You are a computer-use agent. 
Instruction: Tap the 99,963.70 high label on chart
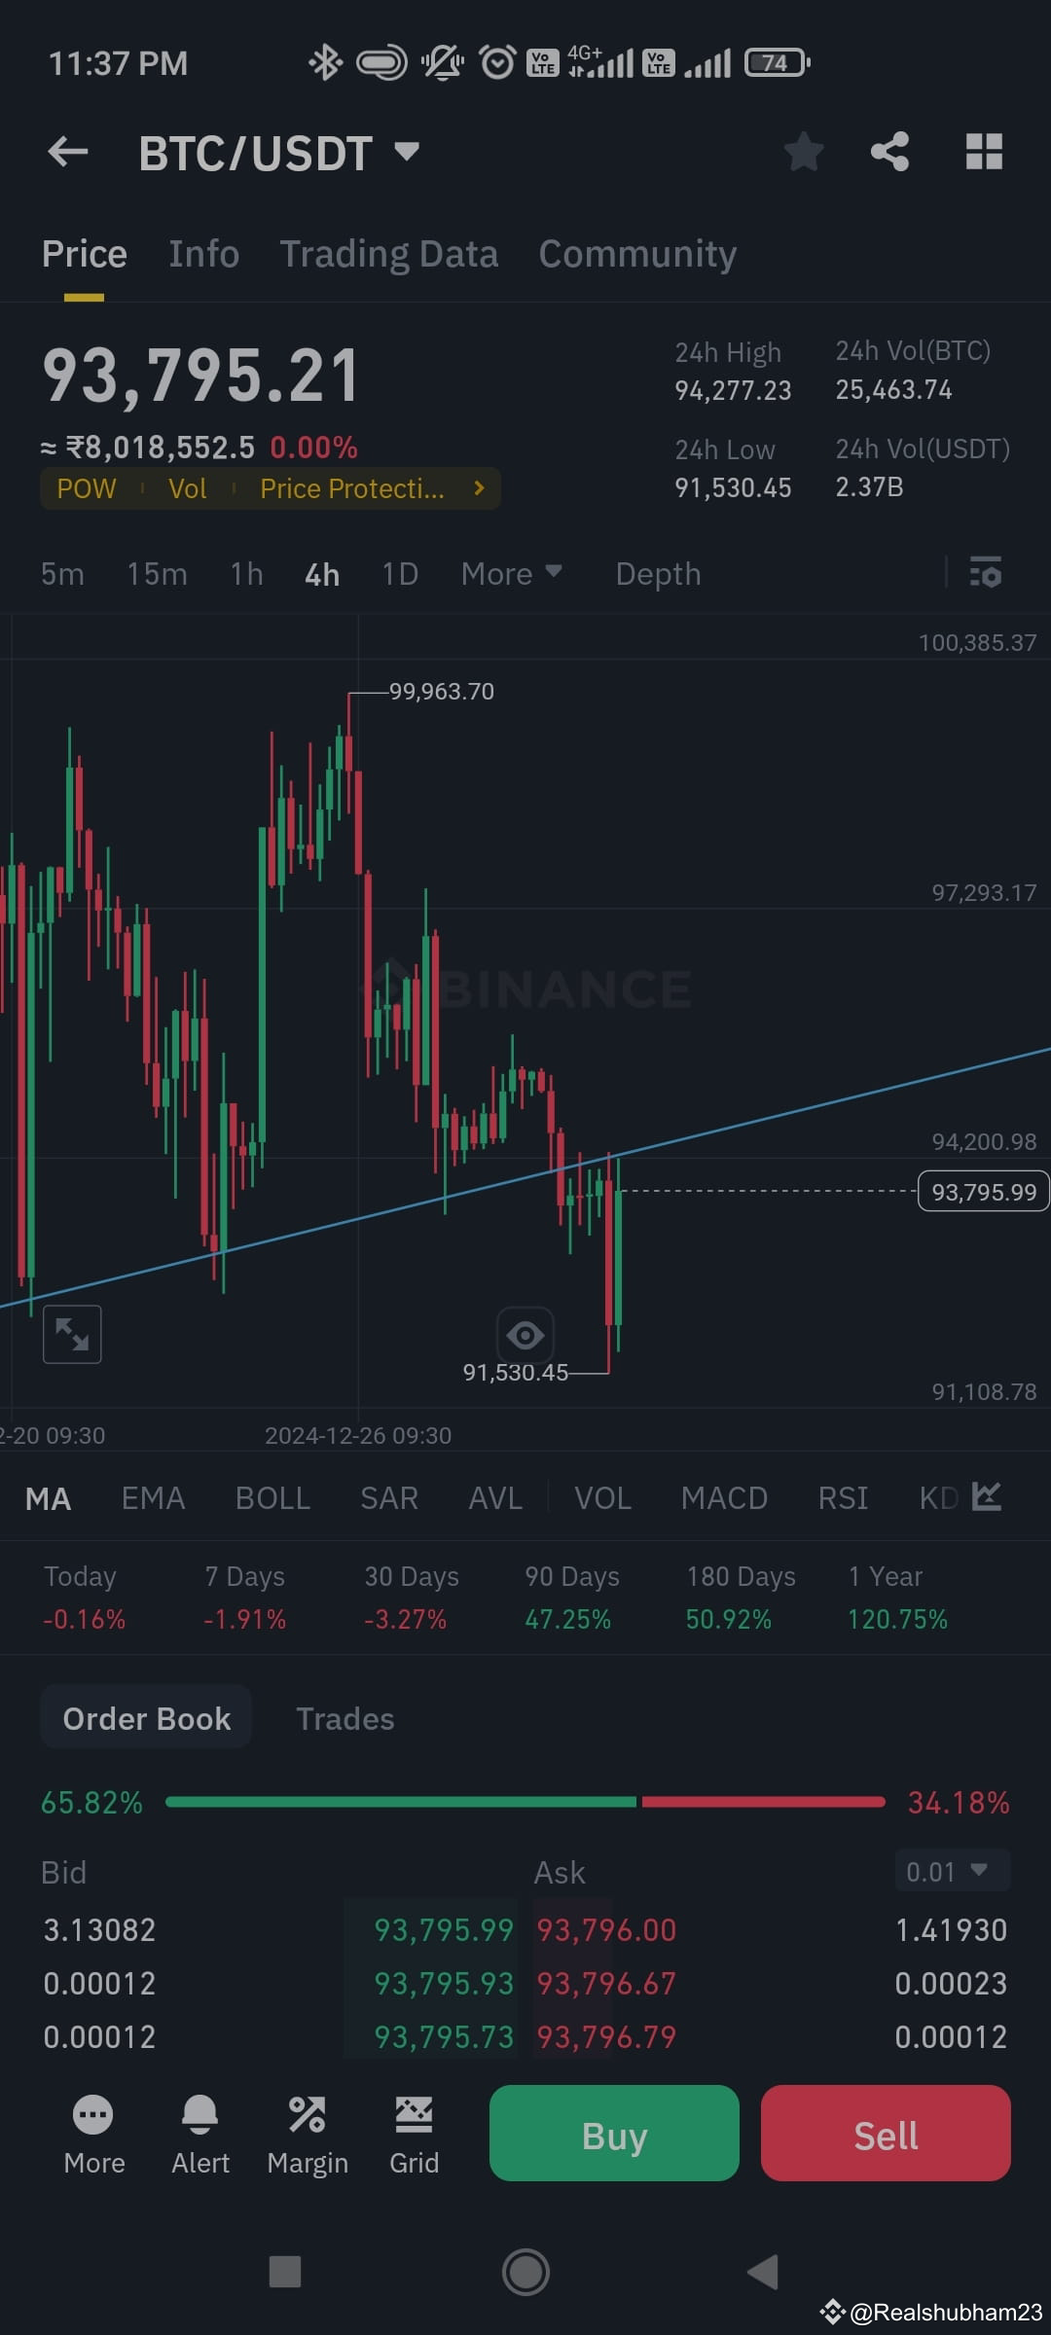(x=442, y=691)
